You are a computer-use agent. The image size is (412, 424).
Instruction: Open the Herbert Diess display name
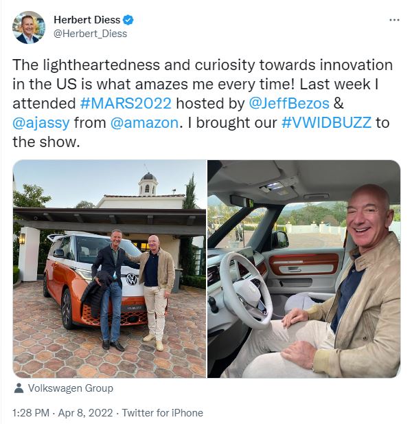[x=87, y=20]
